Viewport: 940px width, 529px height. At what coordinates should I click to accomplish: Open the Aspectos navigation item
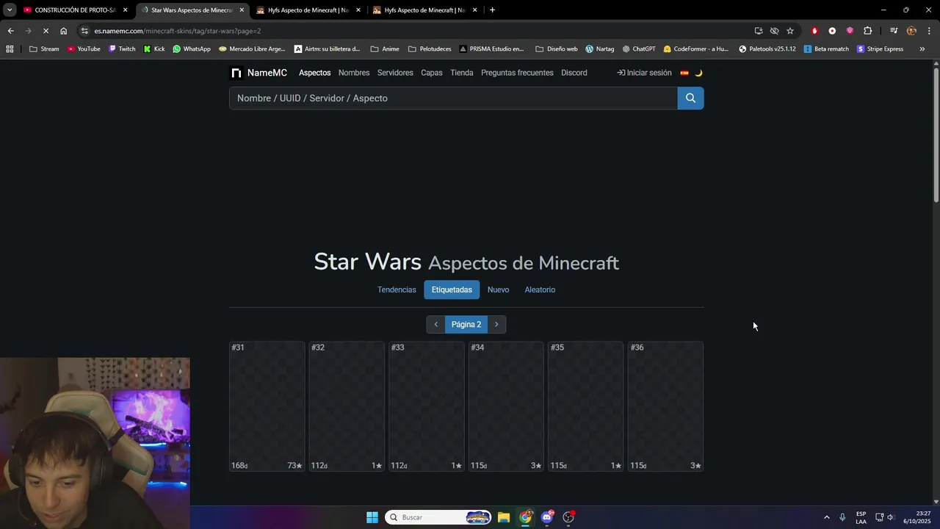tap(314, 73)
